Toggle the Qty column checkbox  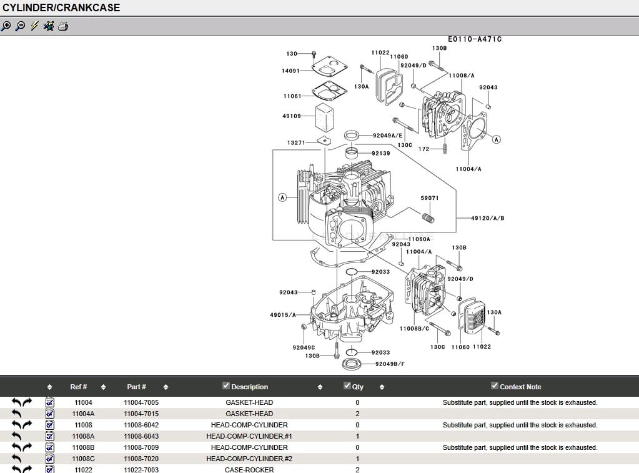point(347,386)
